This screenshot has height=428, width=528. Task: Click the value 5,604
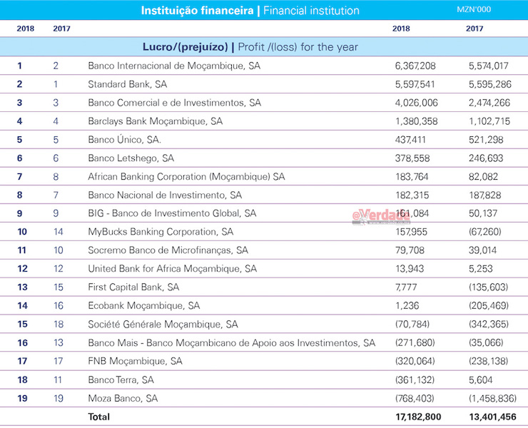[x=480, y=379]
